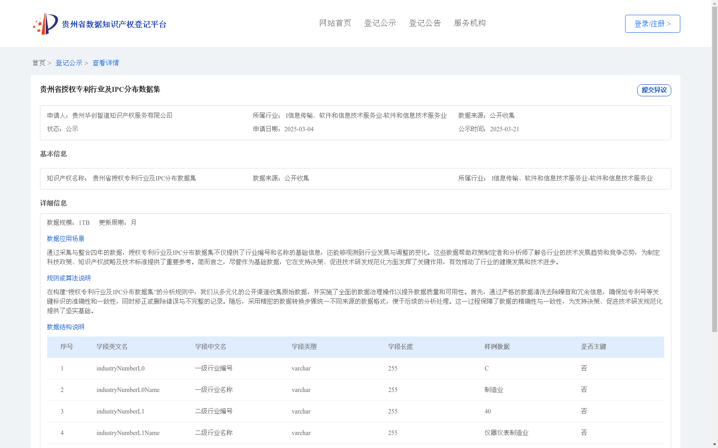Open the 登记公告 navigation item
This screenshot has height=448, width=718.
tap(425, 23)
